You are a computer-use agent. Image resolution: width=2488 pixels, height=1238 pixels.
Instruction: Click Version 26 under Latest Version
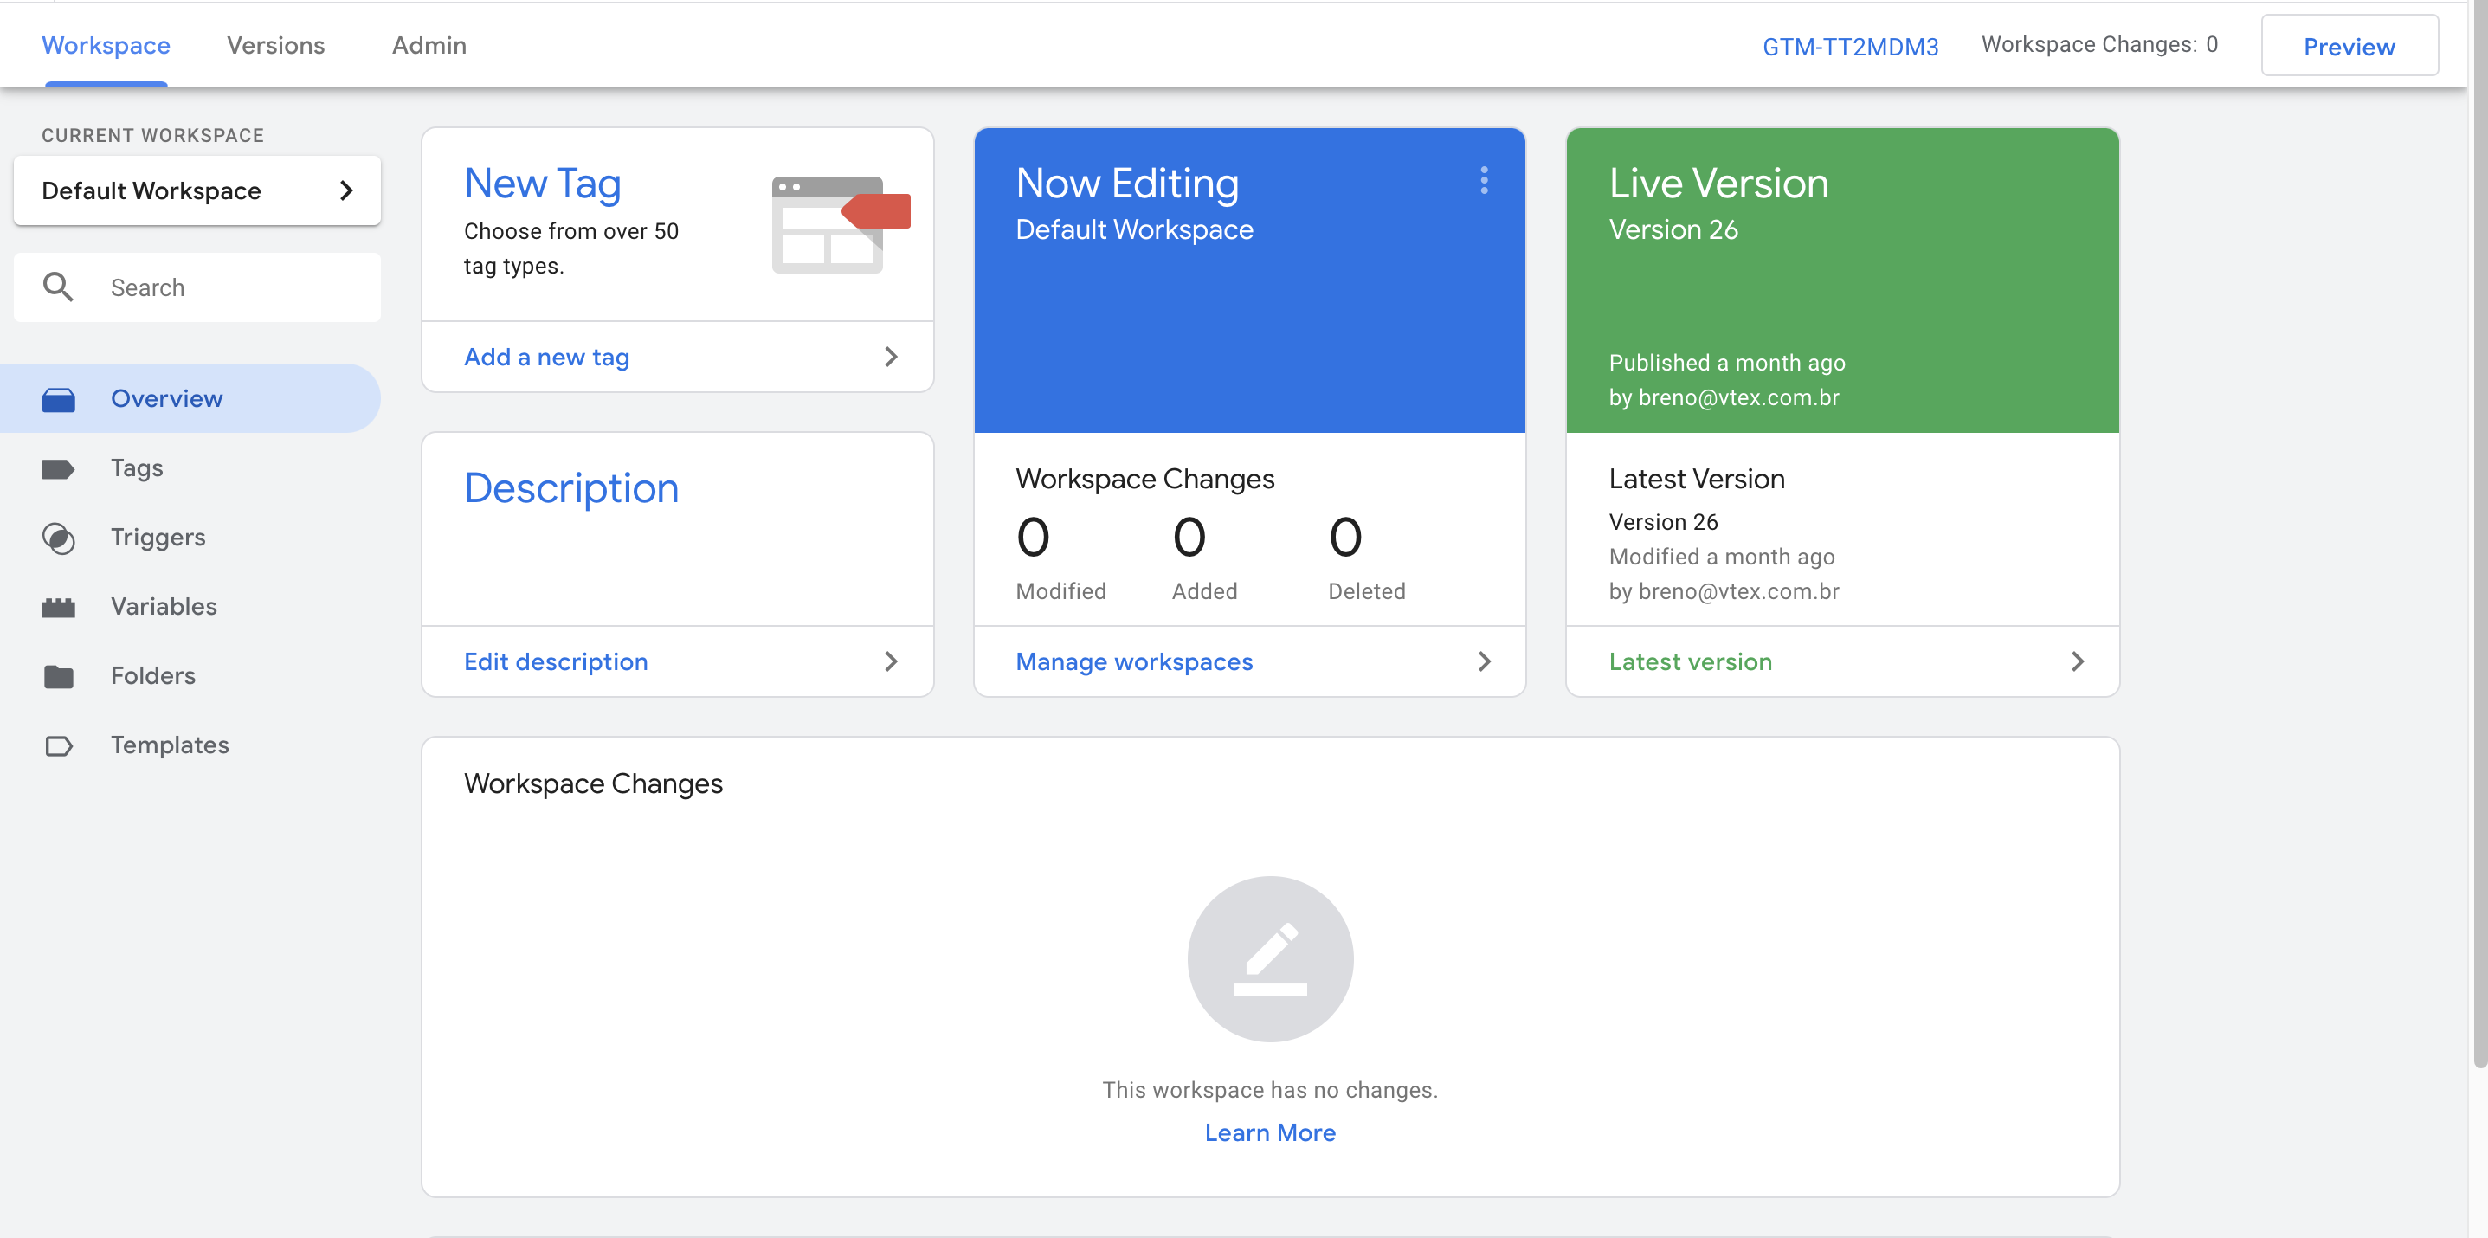[x=1663, y=521]
